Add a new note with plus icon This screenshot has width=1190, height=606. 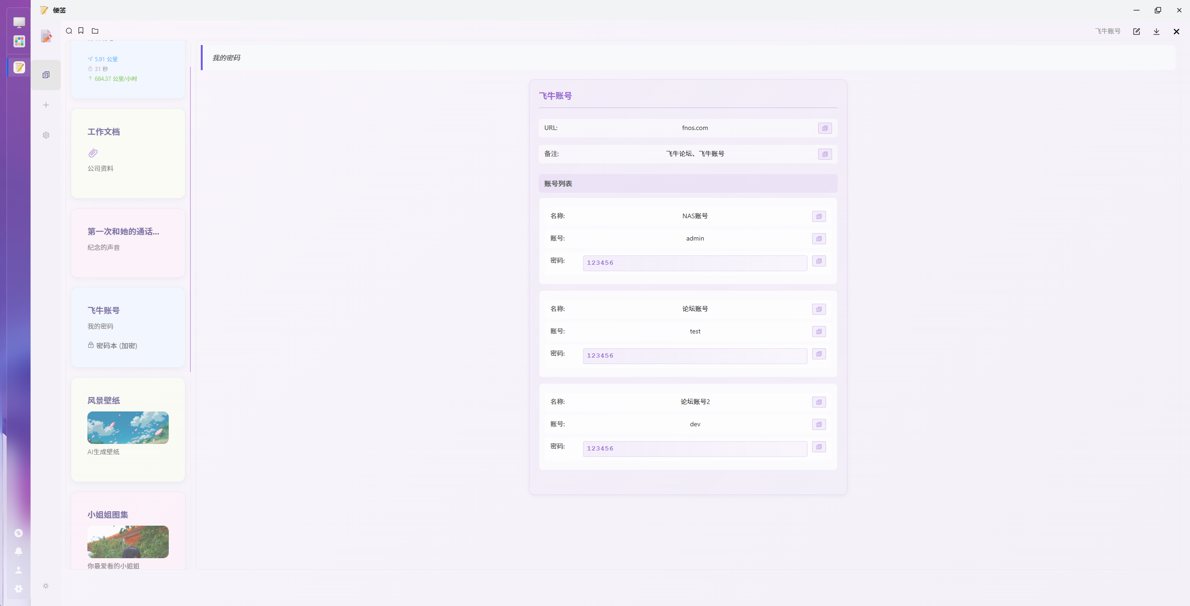[x=46, y=105]
